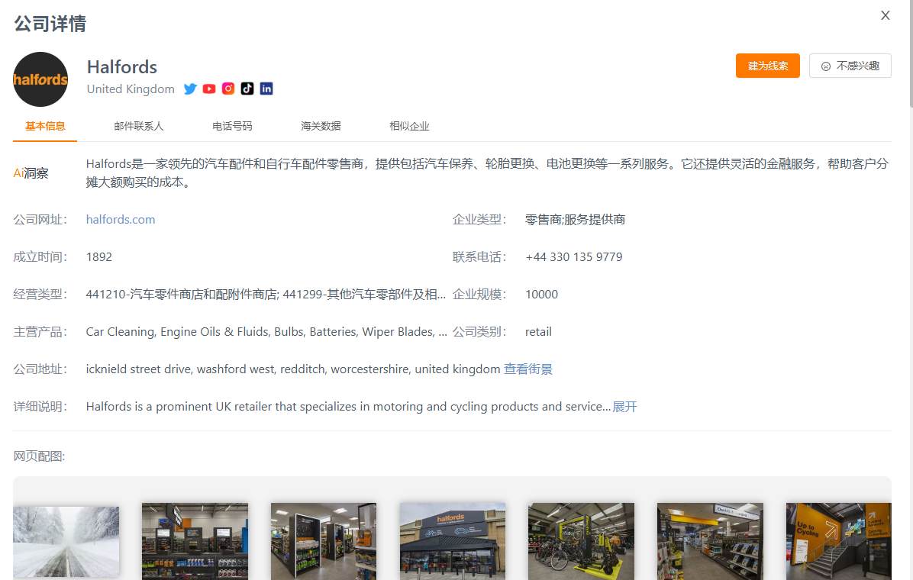The image size is (913, 580).
Task: Click phone number +44 330 135 9779
Action: (x=573, y=257)
